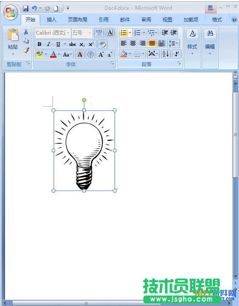Align text left

coord(124,43)
